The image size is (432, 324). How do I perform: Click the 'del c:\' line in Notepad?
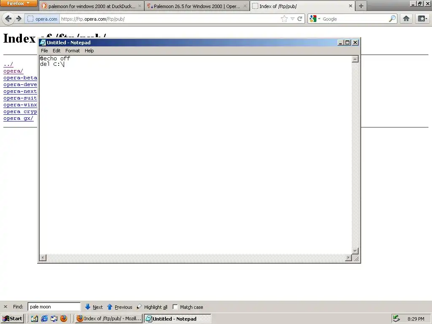click(x=52, y=64)
